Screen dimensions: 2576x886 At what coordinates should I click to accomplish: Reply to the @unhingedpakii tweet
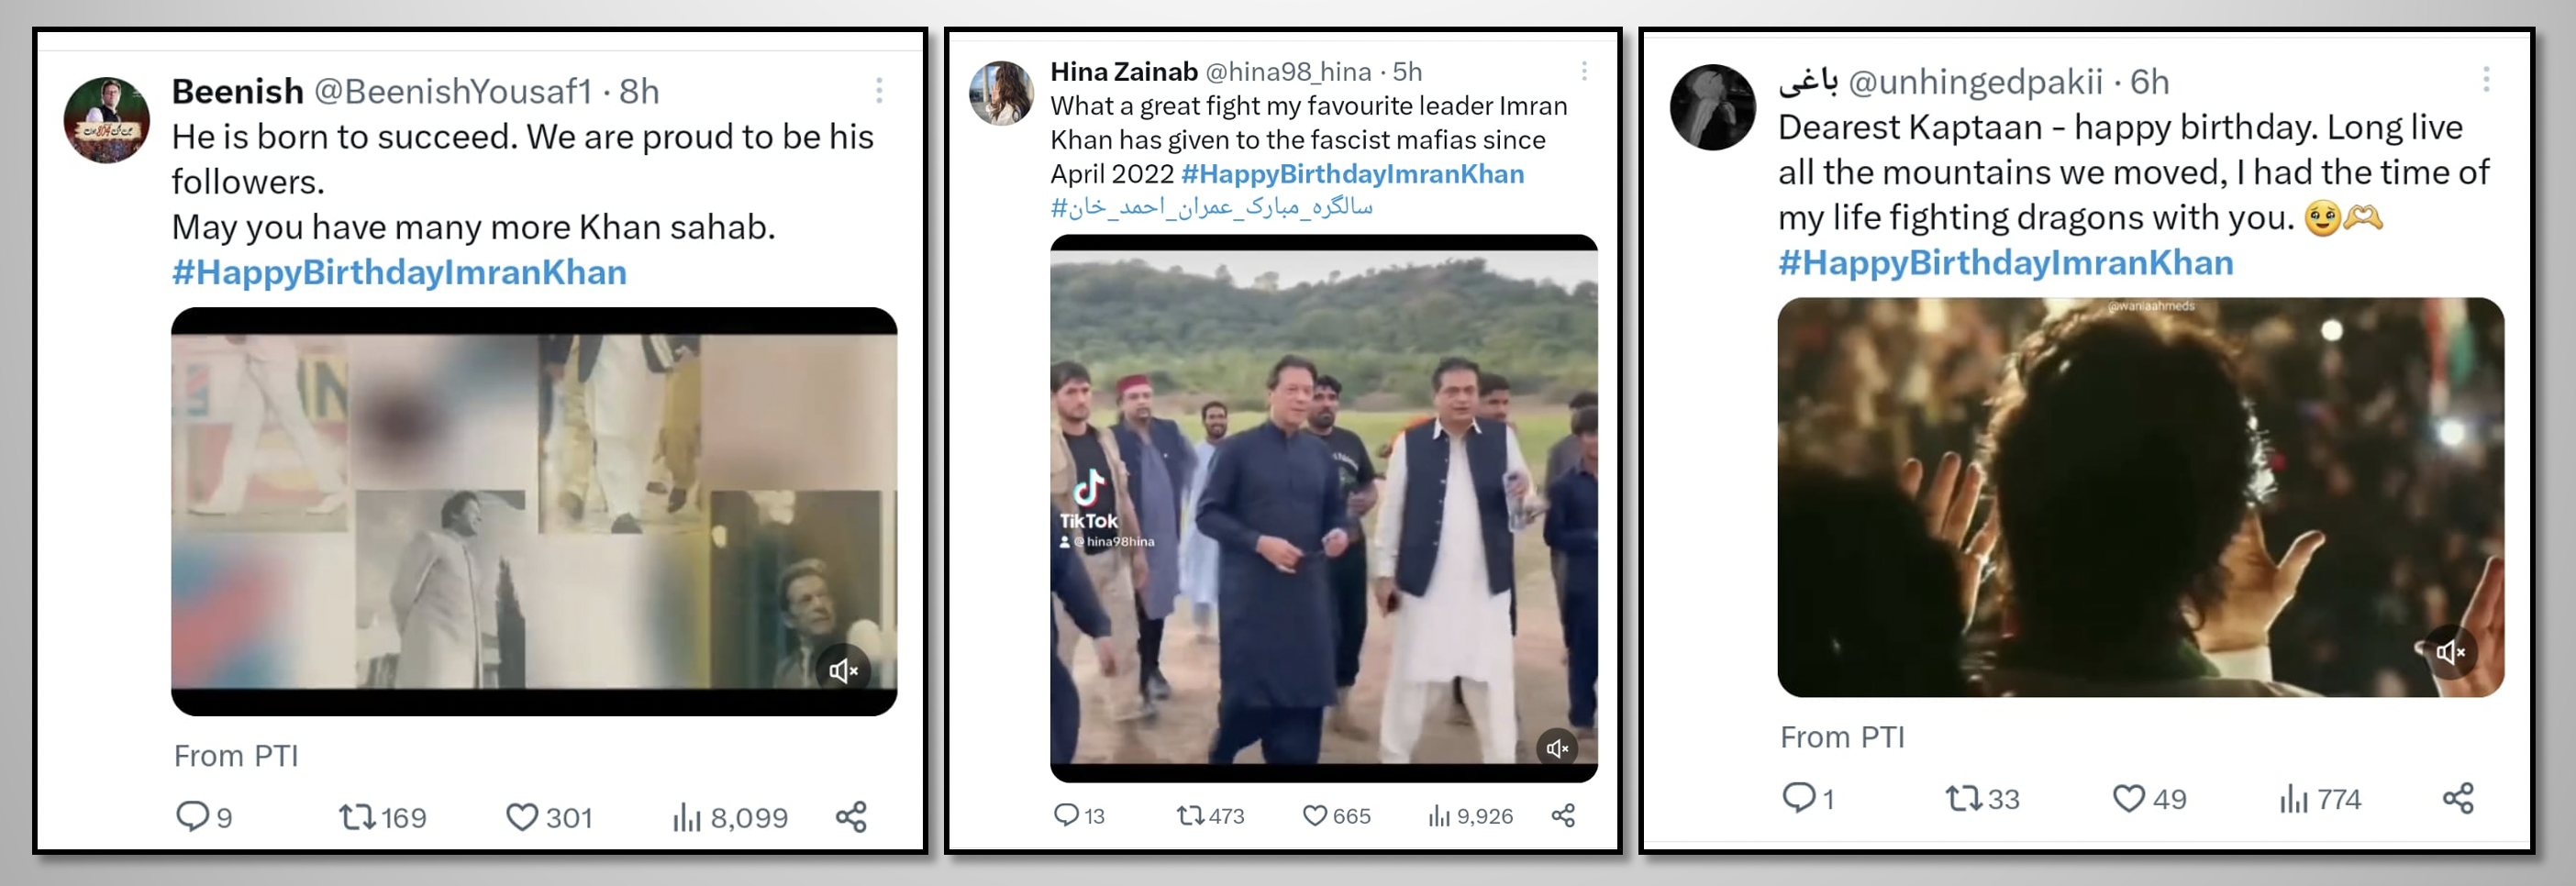[x=1799, y=798]
